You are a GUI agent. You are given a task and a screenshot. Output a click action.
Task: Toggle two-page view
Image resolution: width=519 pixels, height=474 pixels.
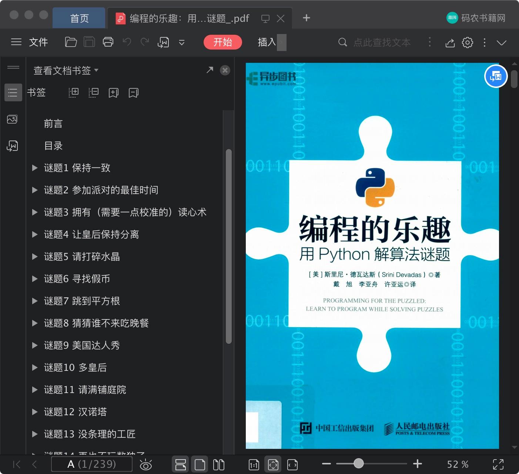click(219, 464)
